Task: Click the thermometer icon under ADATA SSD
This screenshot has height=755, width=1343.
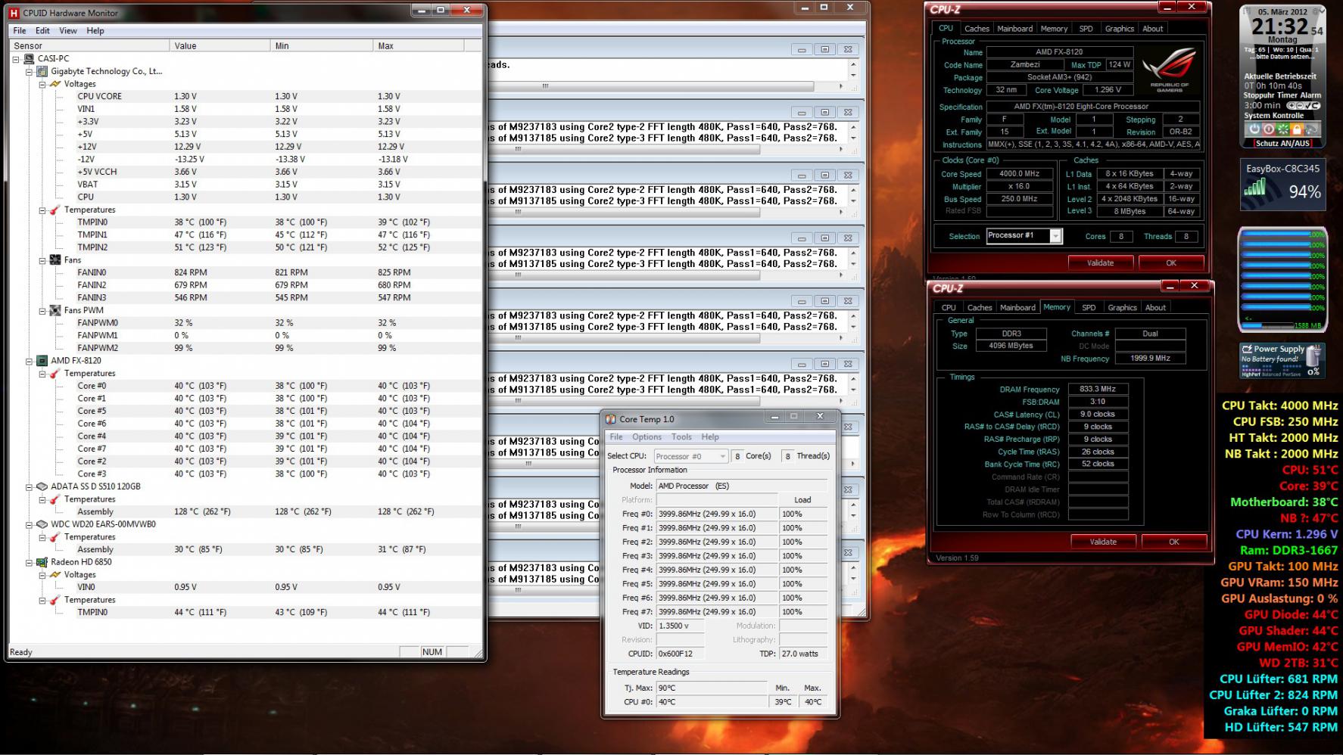Action: point(55,499)
